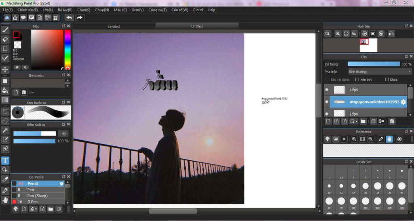Click the export/share toolbar icon

(x=15, y=18)
